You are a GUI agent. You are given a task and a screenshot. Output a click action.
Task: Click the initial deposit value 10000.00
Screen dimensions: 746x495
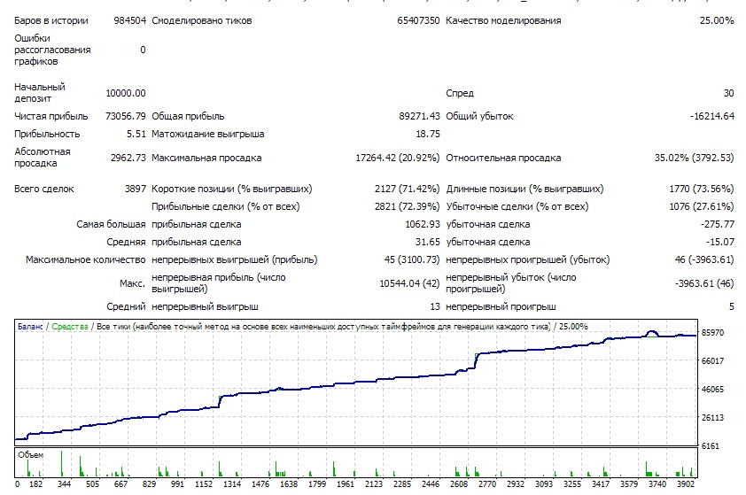point(126,93)
